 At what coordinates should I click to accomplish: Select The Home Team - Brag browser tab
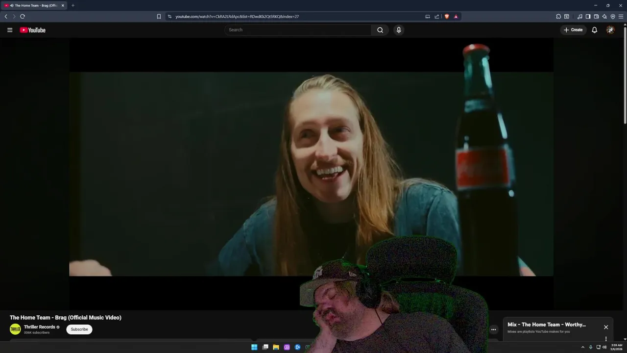[x=34, y=5]
